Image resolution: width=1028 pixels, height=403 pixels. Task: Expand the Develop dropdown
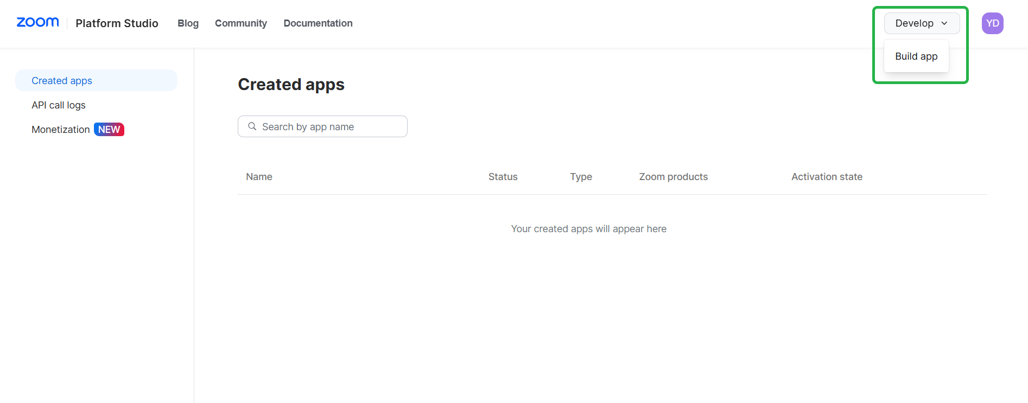click(922, 23)
